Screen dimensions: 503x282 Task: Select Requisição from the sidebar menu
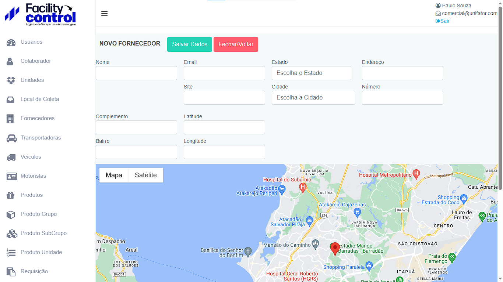click(x=34, y=271)
